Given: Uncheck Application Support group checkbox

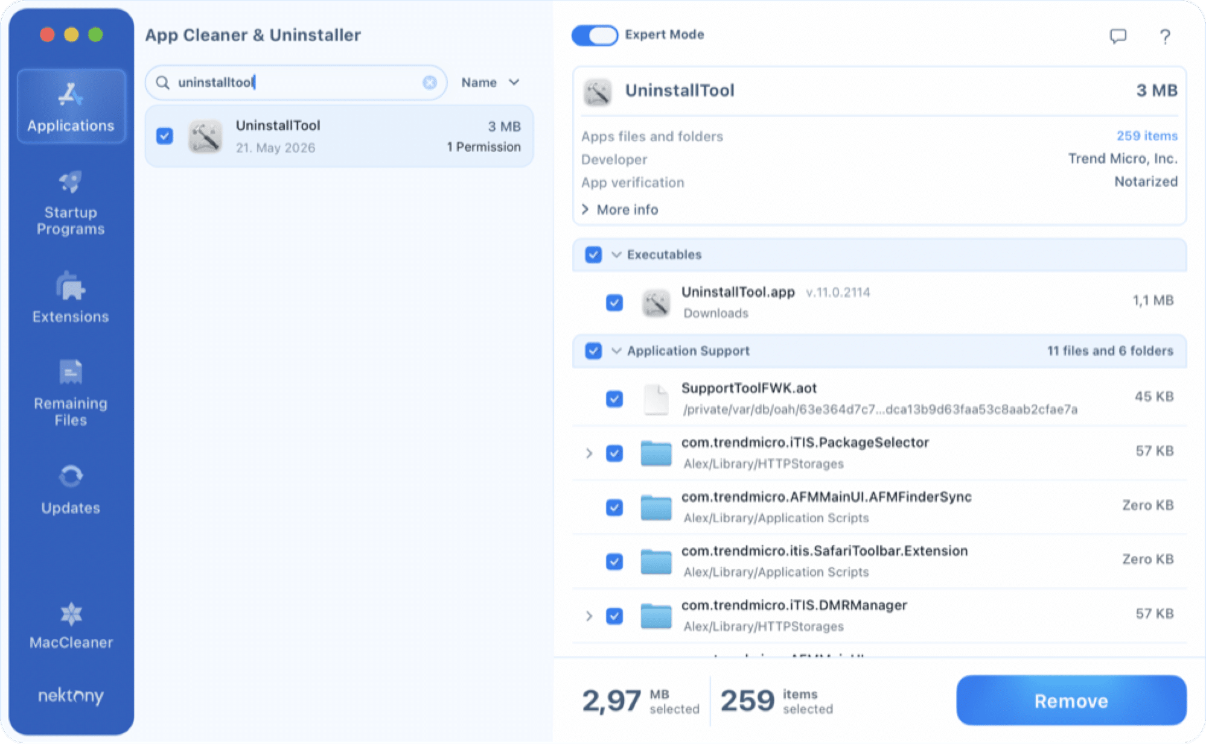Looking at the screenshot, I should point(593,351).
